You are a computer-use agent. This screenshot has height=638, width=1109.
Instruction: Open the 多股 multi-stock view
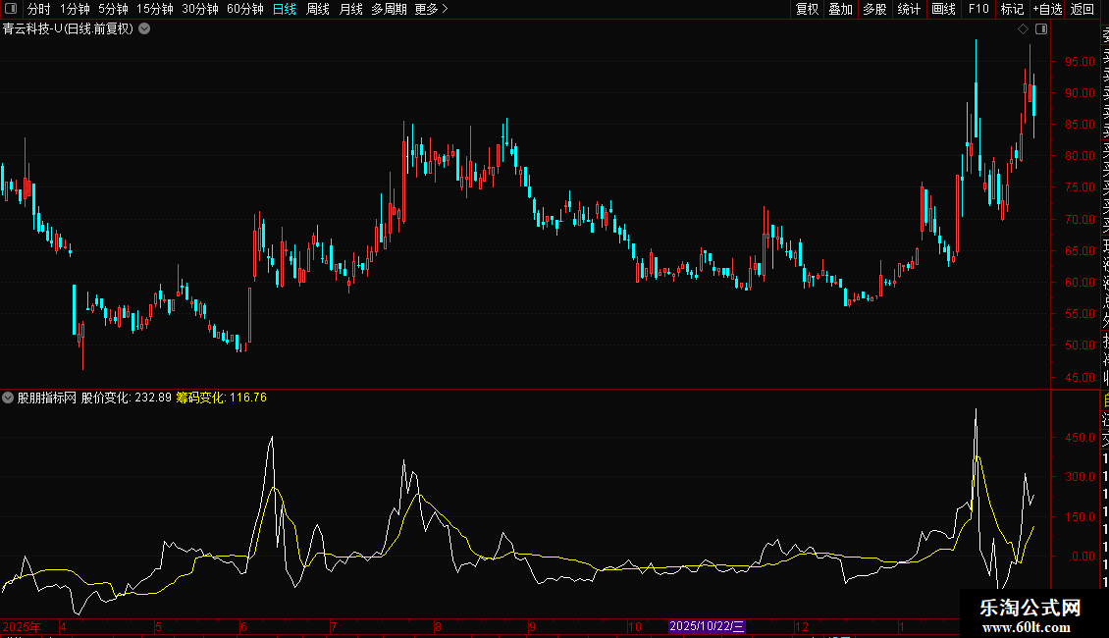tap(874, 9)
